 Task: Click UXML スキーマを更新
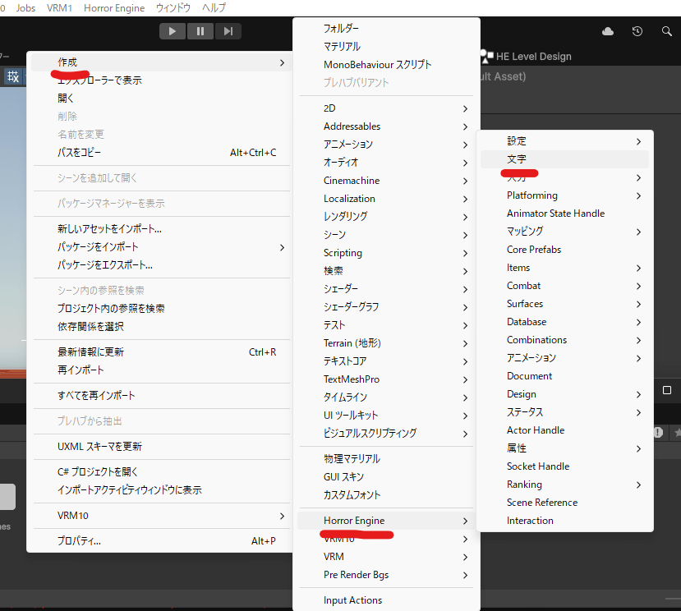[x=162, y=447]
